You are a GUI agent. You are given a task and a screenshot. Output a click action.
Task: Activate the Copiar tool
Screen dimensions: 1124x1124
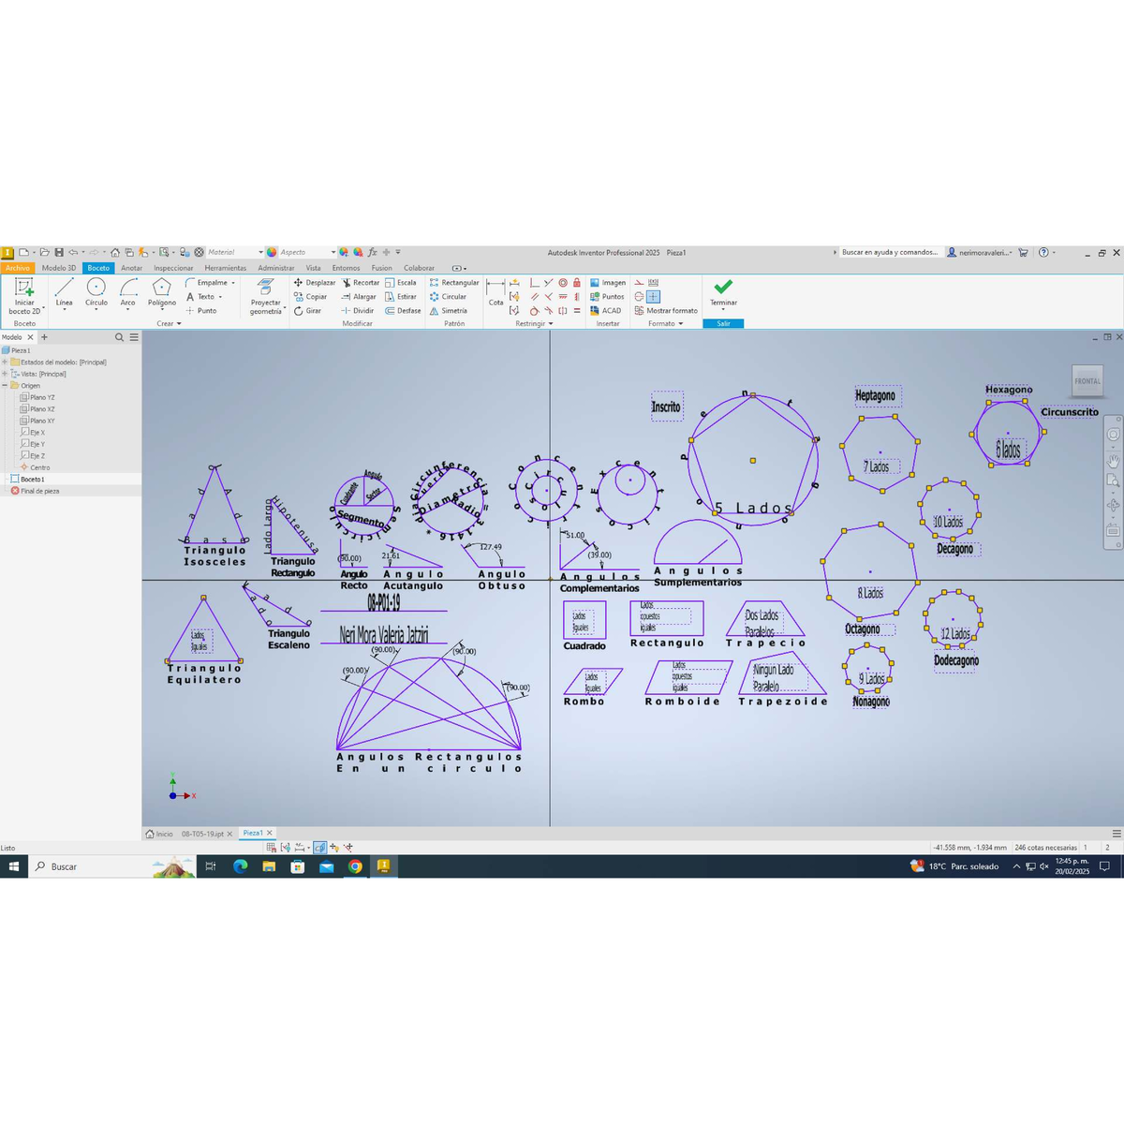coord(311,297)
